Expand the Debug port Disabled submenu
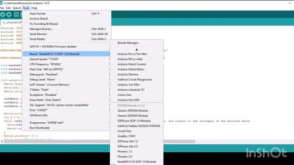The image size is (294, 165). tap(66, 74)
